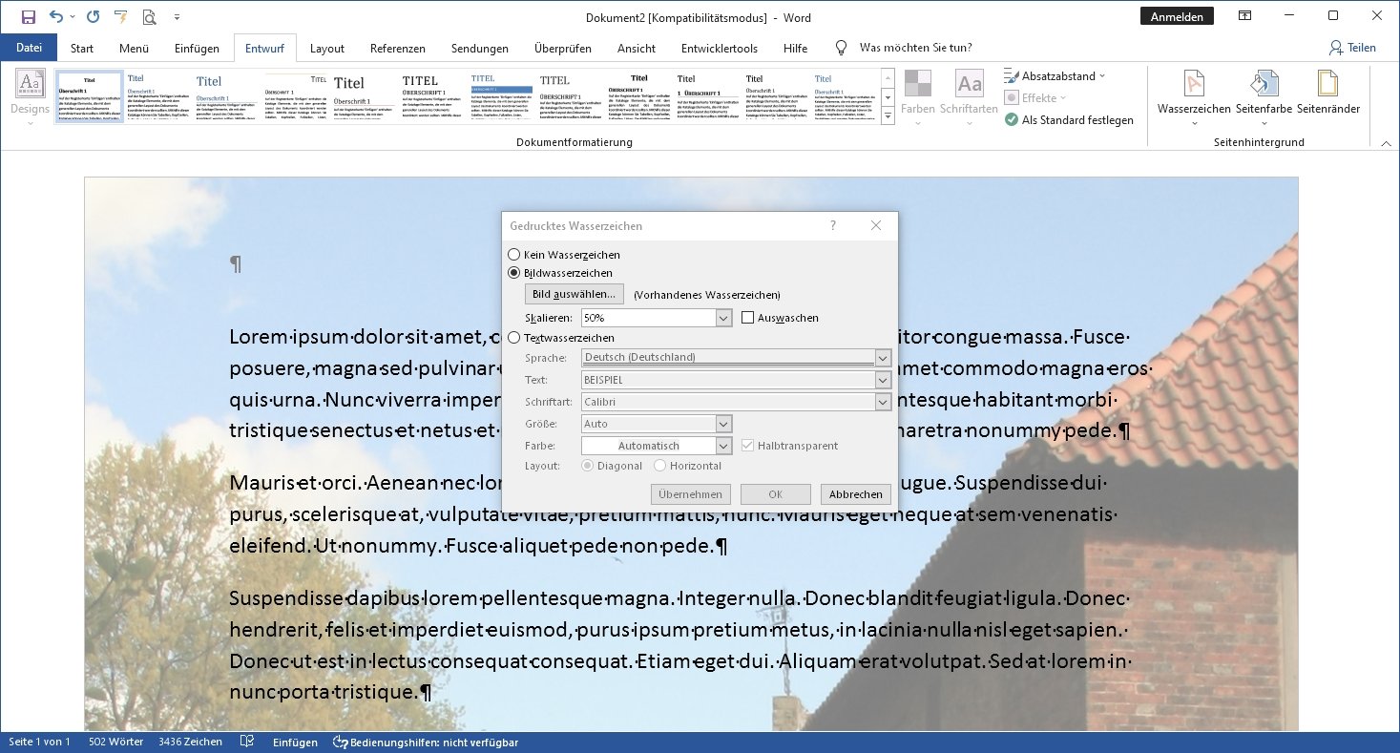Enable the Auswaschen checkbox
1400x753 pixels.
(x=748, y=318)
